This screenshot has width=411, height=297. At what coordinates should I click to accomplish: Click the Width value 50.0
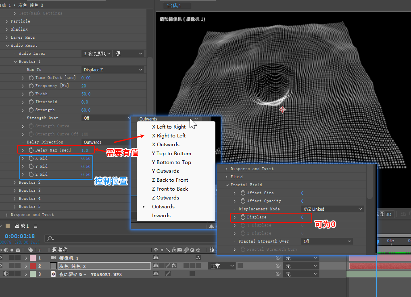coord(86,94)
